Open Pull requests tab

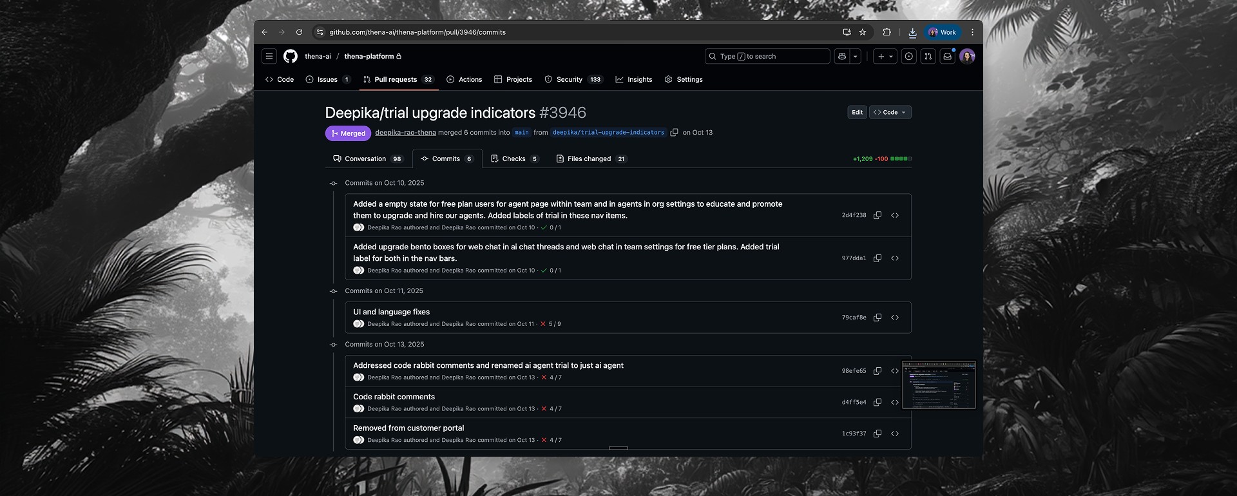pyautogui.click(x=398, y=80)
